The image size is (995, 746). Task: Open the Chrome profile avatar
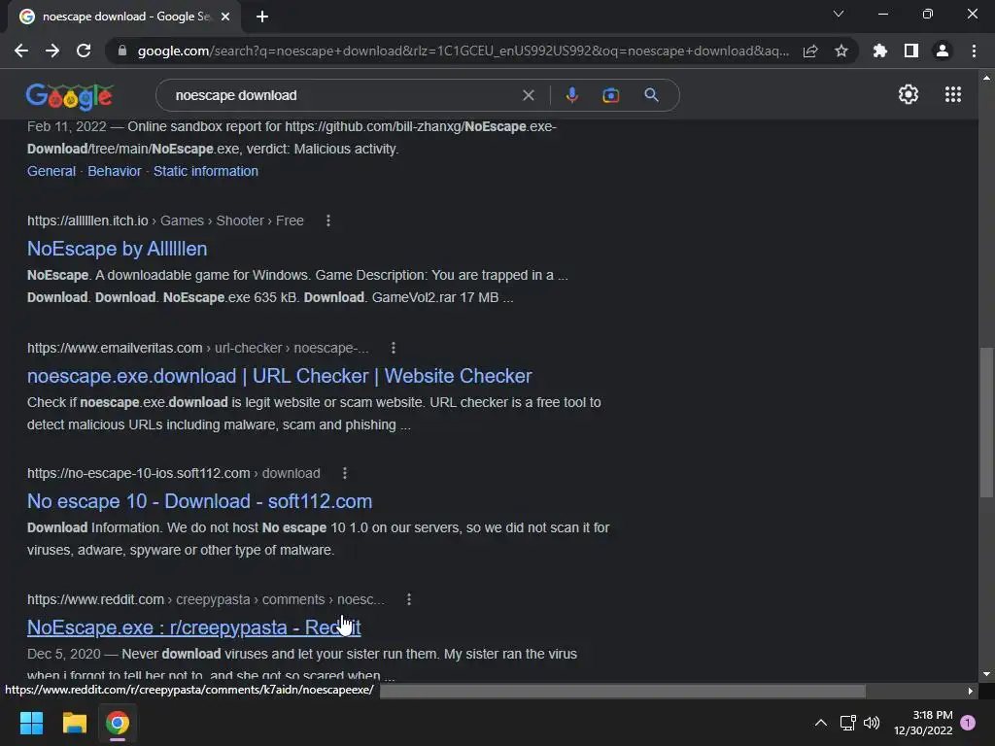(x=943, y=51)
